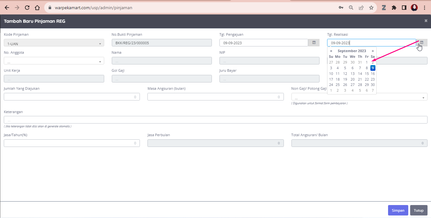Open No. Anggota dropdown

[x=54, y=61]
